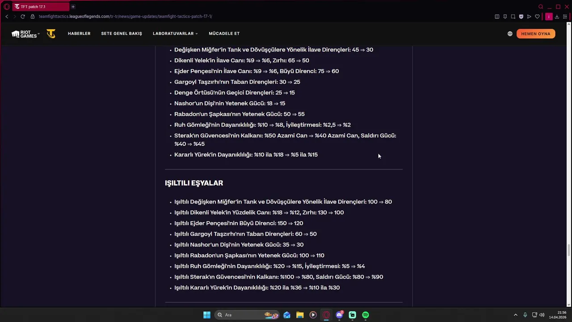Screen dimensions: 572x322
Task: Click the Hemen Oyna button
Action: [536, 34]
